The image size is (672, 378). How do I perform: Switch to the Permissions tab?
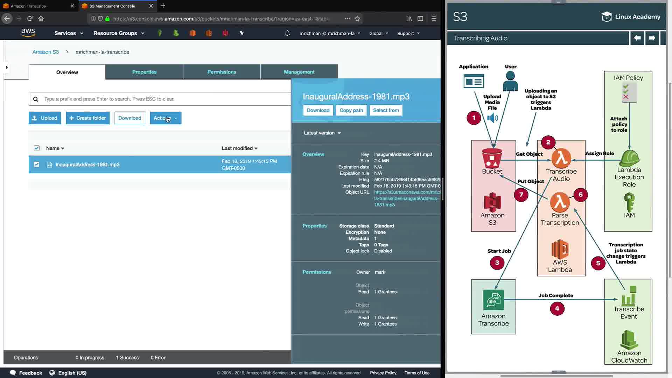coord(222,72)
